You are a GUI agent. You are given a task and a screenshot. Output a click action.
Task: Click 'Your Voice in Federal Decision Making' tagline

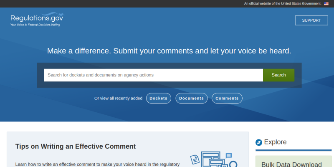(x=35, y=25)
